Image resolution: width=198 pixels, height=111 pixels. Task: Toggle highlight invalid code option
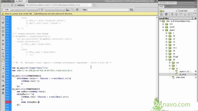[x=3, y=53]
